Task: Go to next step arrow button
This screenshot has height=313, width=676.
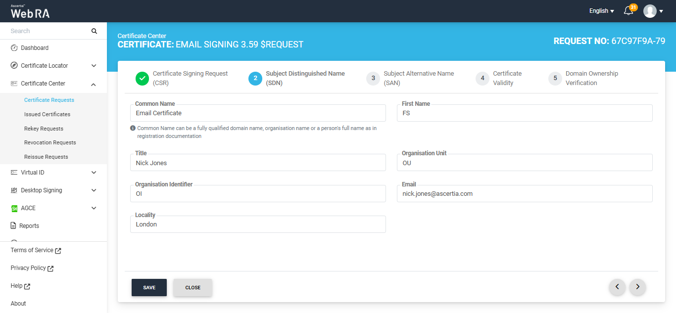Action: tap(637, 286)
